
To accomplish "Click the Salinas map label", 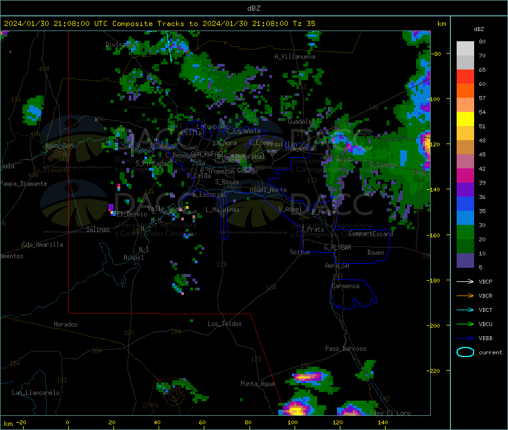I will [98, 229].
